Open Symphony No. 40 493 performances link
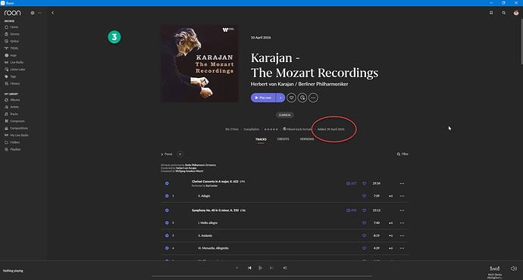The height and width of the screenshot is (280, 523). 351,210
